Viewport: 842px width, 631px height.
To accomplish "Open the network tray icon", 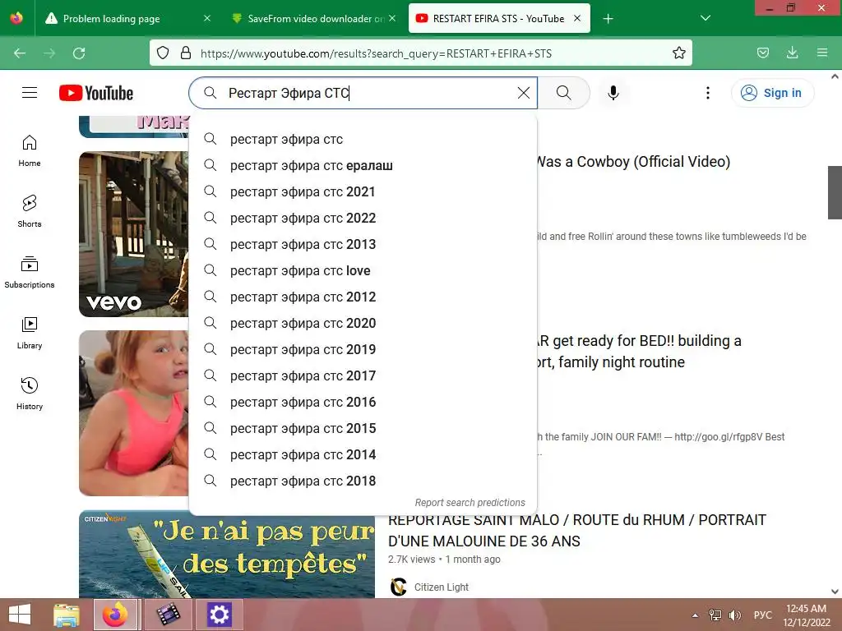I will click(715, 615).
